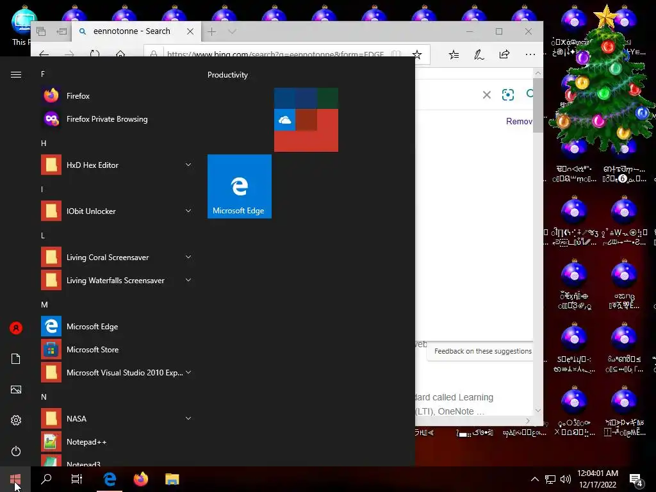Open the OneDrive tile in Productivity group
The height and width of the screenshot is (492, 656).
coord(284,120)
